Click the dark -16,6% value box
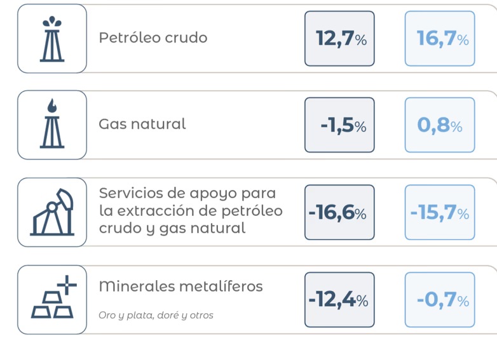Viewport: 497px width, 343px height. tap(339, 212)
